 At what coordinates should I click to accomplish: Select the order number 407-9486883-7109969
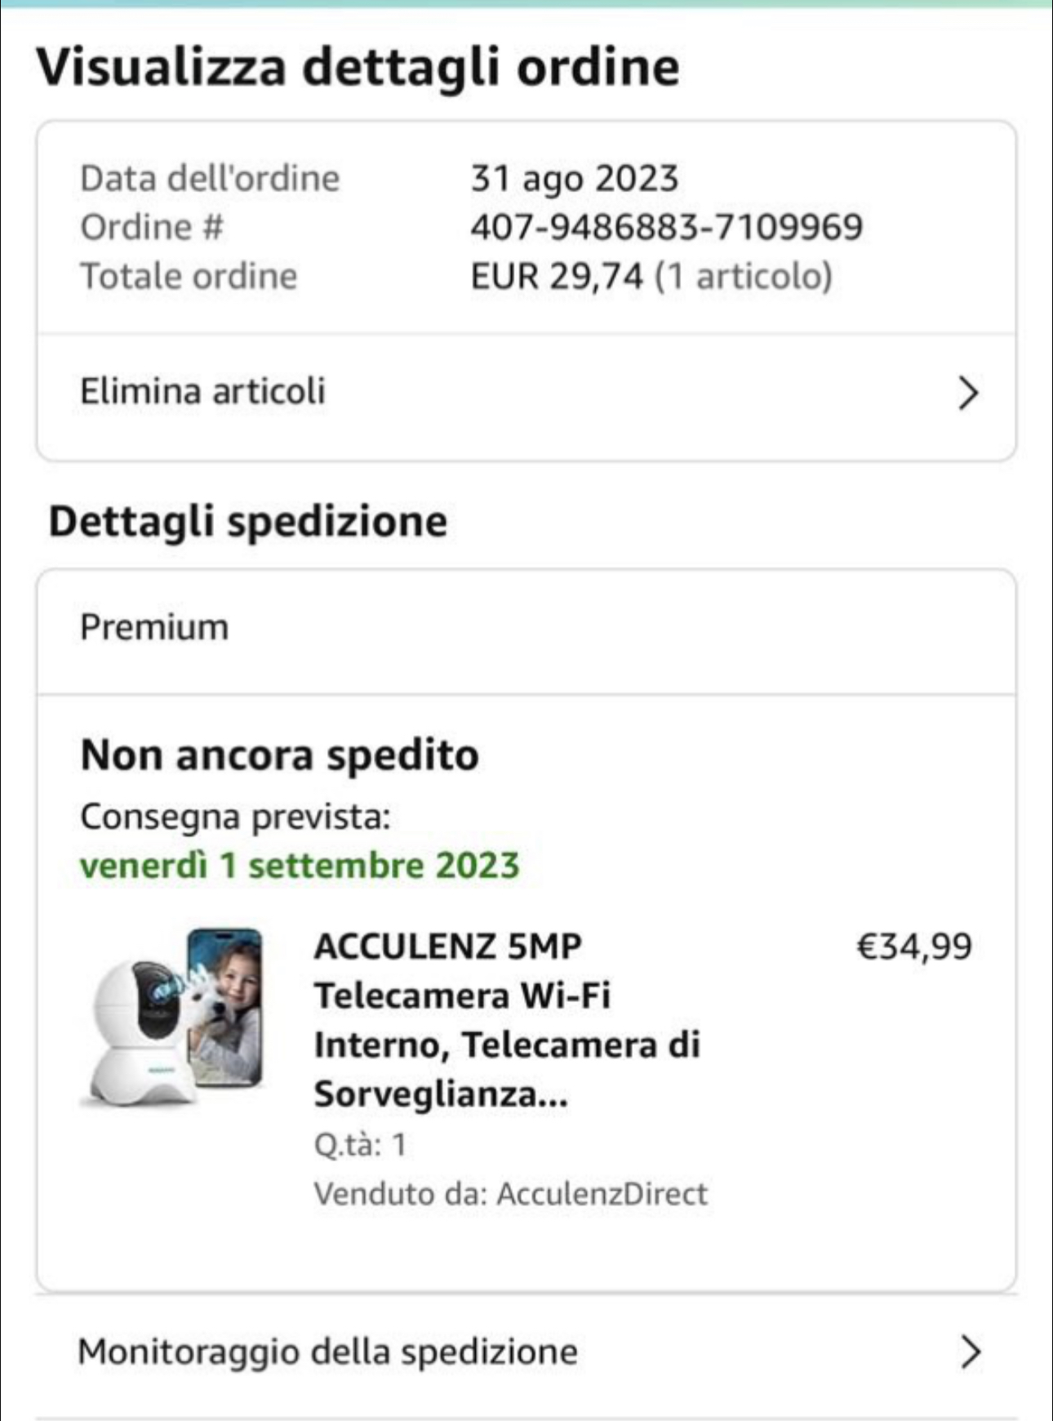(666, 227)
